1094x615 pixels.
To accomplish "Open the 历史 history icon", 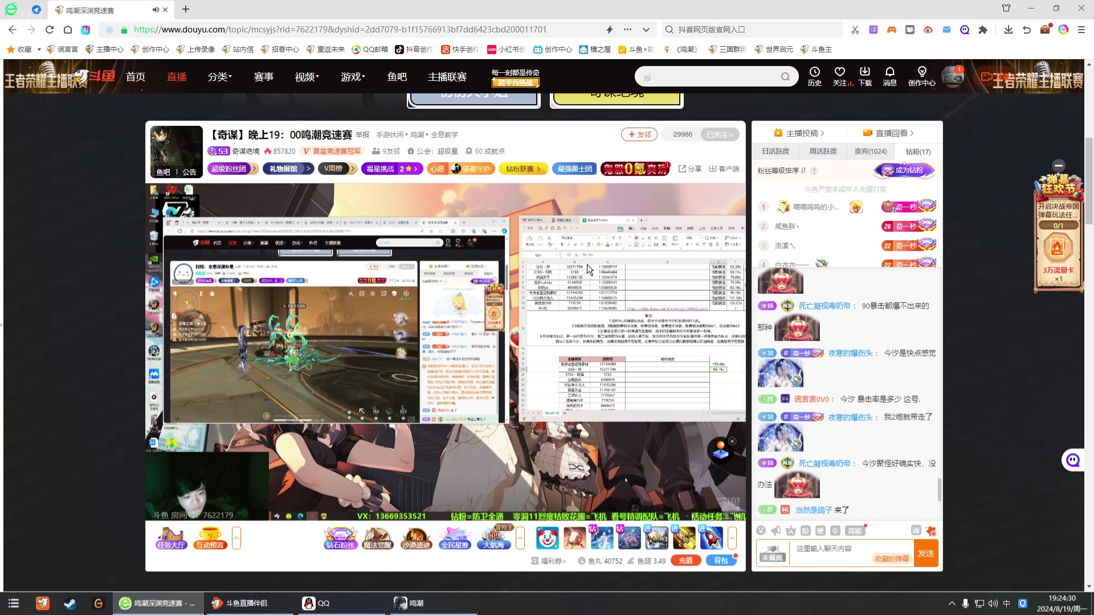I will (815, 76).
